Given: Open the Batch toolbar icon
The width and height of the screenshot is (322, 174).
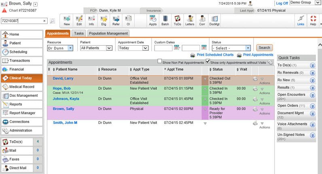Looking at the screenshot, I should tap(165, 21).
